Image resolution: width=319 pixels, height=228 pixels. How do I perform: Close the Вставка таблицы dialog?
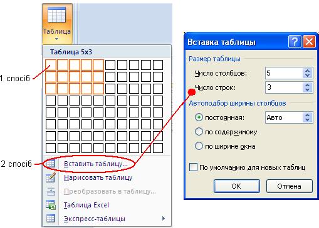(309, 42)
